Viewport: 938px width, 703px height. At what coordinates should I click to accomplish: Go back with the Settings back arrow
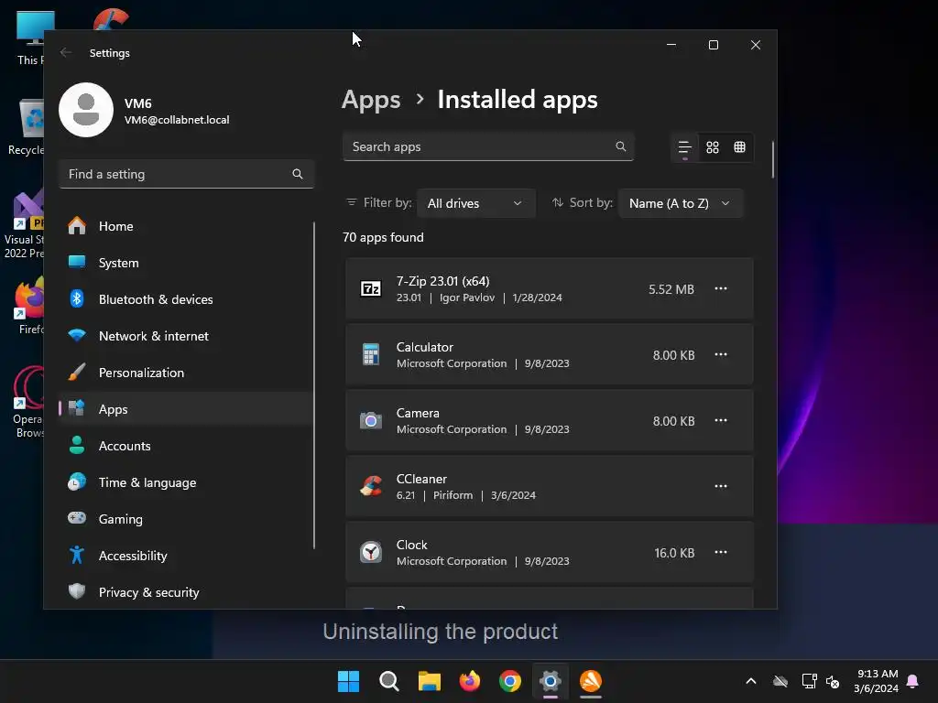(66, 52)
